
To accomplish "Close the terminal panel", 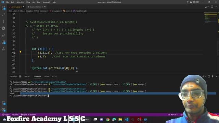I will click(x=216, y=77).
